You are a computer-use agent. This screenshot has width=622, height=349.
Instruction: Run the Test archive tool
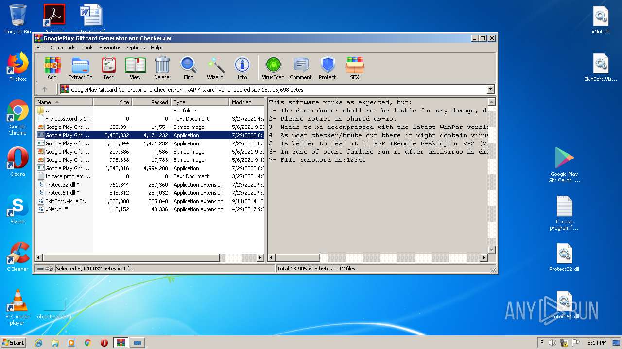click(108, 68)
